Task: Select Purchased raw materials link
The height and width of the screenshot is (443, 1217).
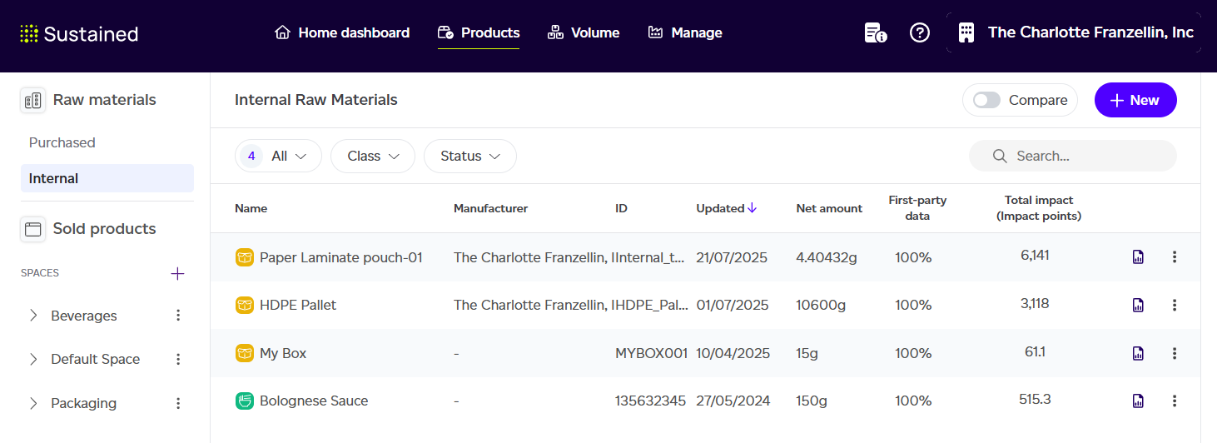Action: 62,142
